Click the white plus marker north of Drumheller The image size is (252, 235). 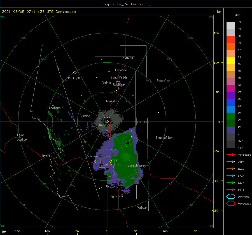158,112
